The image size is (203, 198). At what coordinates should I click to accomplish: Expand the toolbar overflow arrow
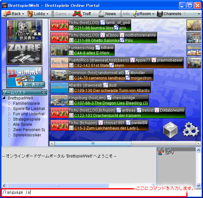pos(199,14)
